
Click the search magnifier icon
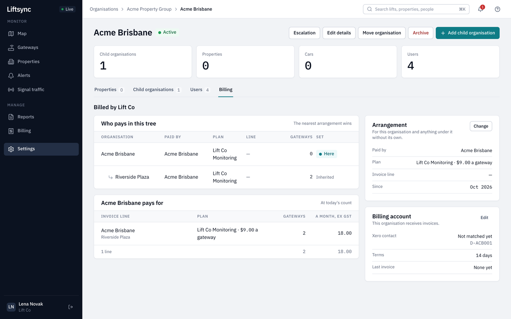[x=369, y=9]
